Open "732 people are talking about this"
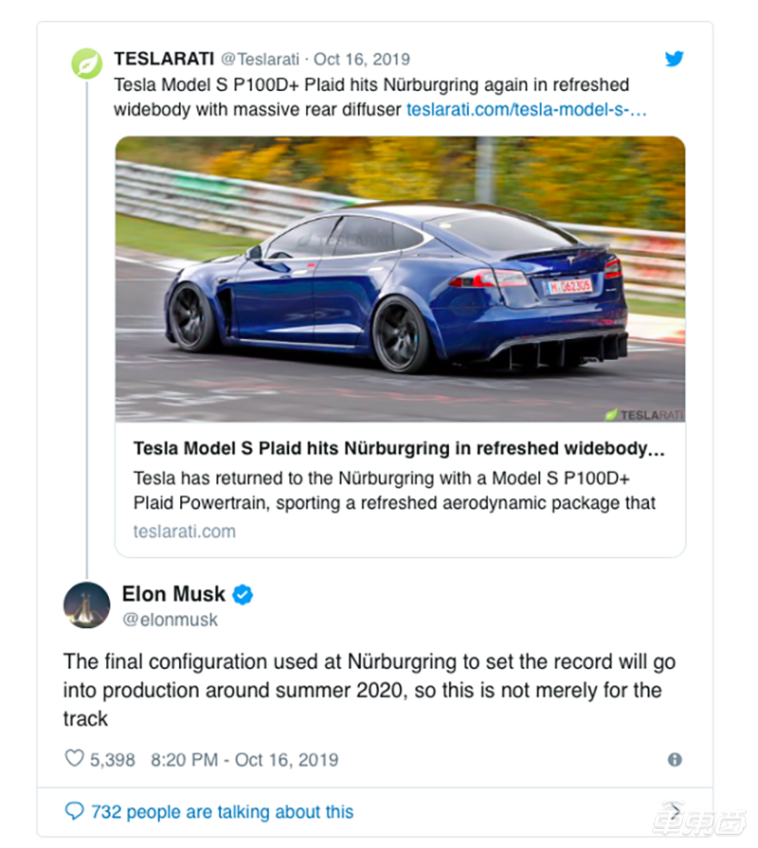758x848 pixels. tap(223, 811)
